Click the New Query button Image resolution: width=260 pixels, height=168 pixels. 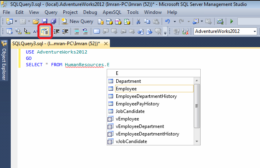[x=77, y=21]
